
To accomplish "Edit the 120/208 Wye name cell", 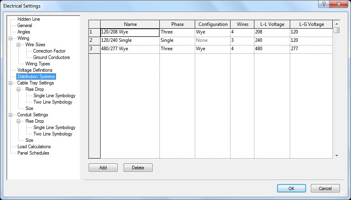I will click(x=130, y=32).
